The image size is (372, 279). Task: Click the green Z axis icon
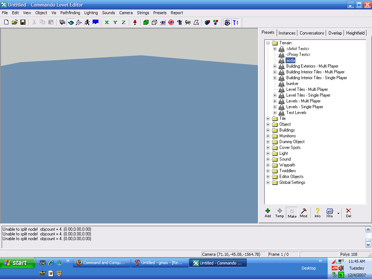[124, 23]
